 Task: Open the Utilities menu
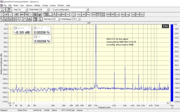pyautogui.click(x=37, y=5)
